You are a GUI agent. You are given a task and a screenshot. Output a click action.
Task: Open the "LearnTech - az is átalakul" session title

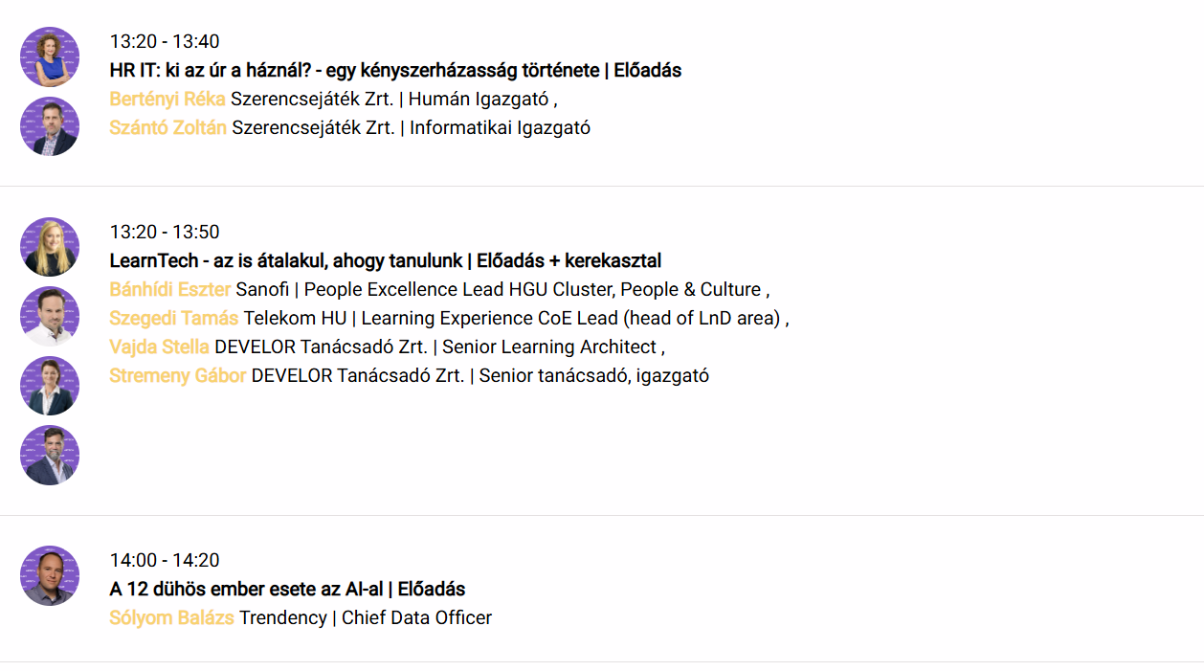coord(386,260)
